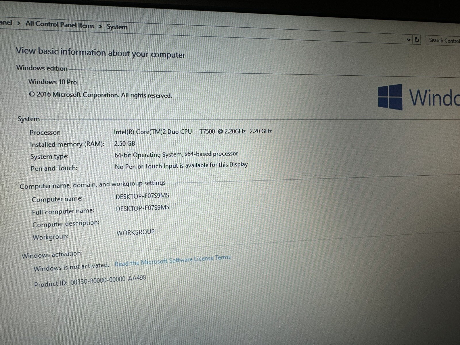Click the Pen and Touch label
This screenshot has height=345, width=460.
(x=54, y=168)
